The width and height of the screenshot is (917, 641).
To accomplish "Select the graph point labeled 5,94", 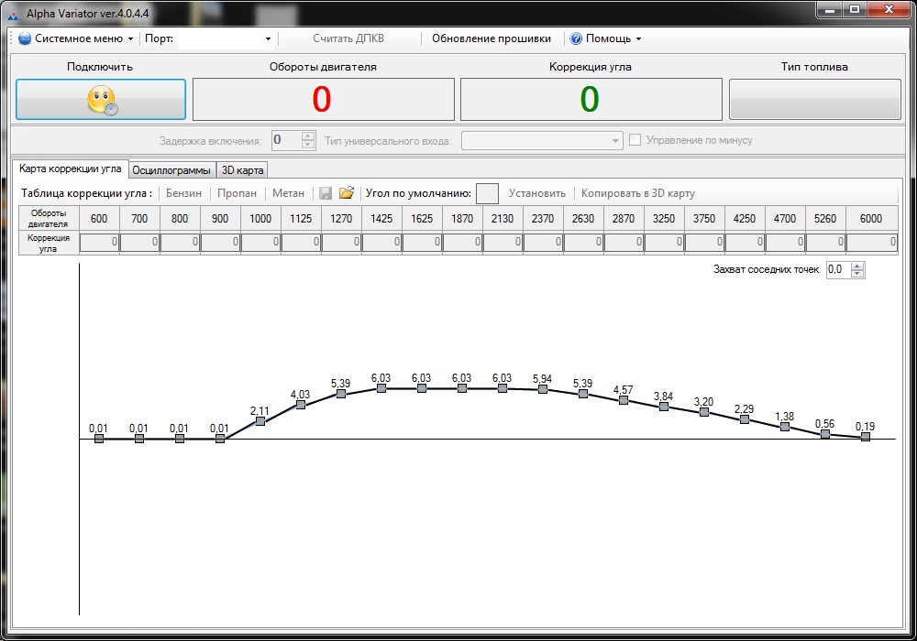I will tap(543, 389).
